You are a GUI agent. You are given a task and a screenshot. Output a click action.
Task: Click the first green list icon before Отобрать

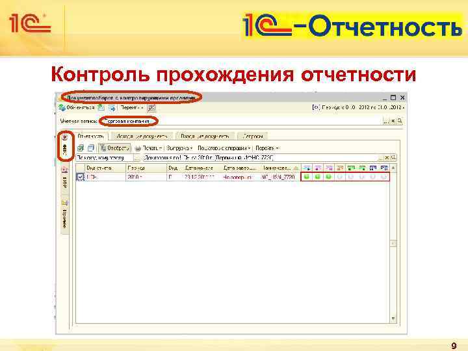81,148
